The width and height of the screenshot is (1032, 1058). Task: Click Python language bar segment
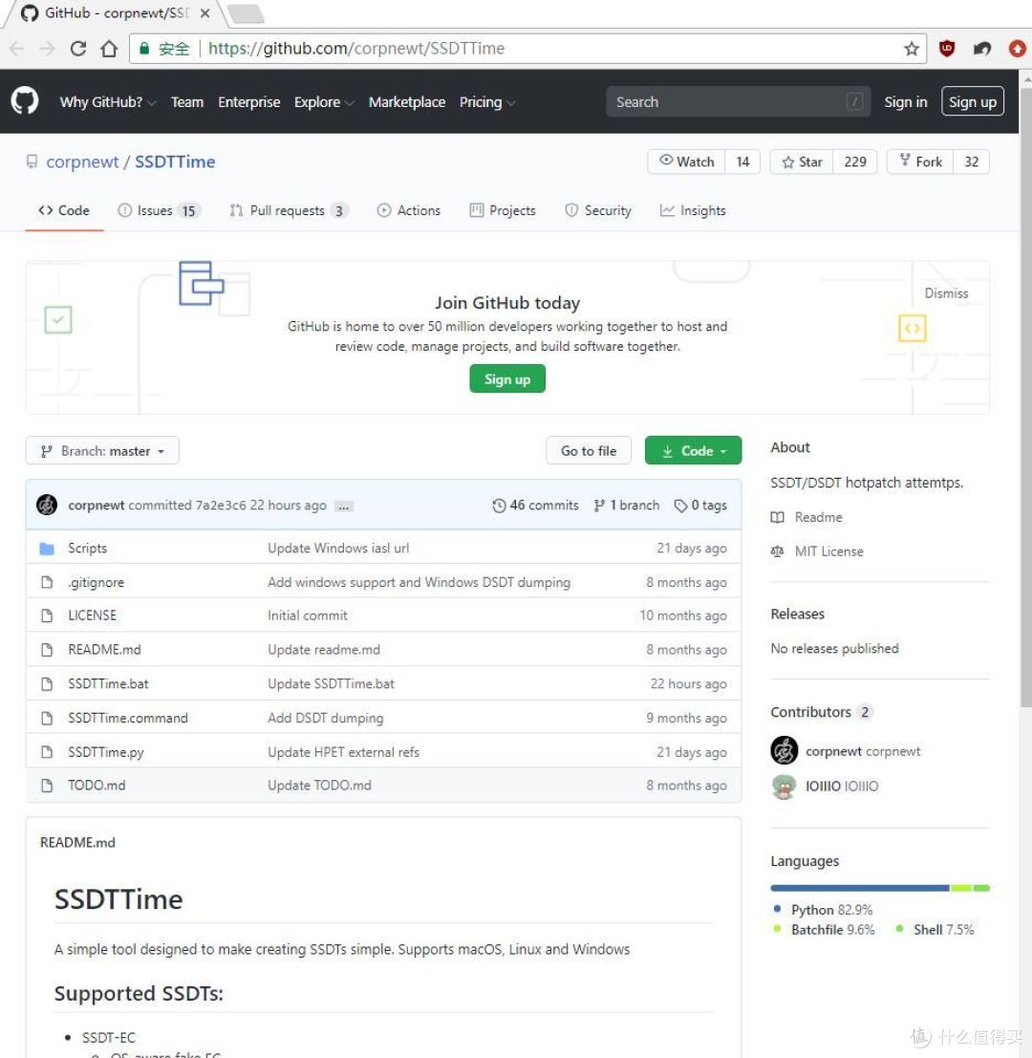859,888
